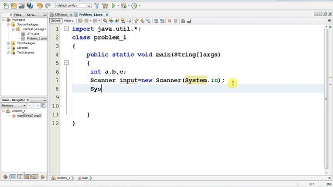Click Toggle Bookmark icon
333x187 pixels.
coord(148,21)
